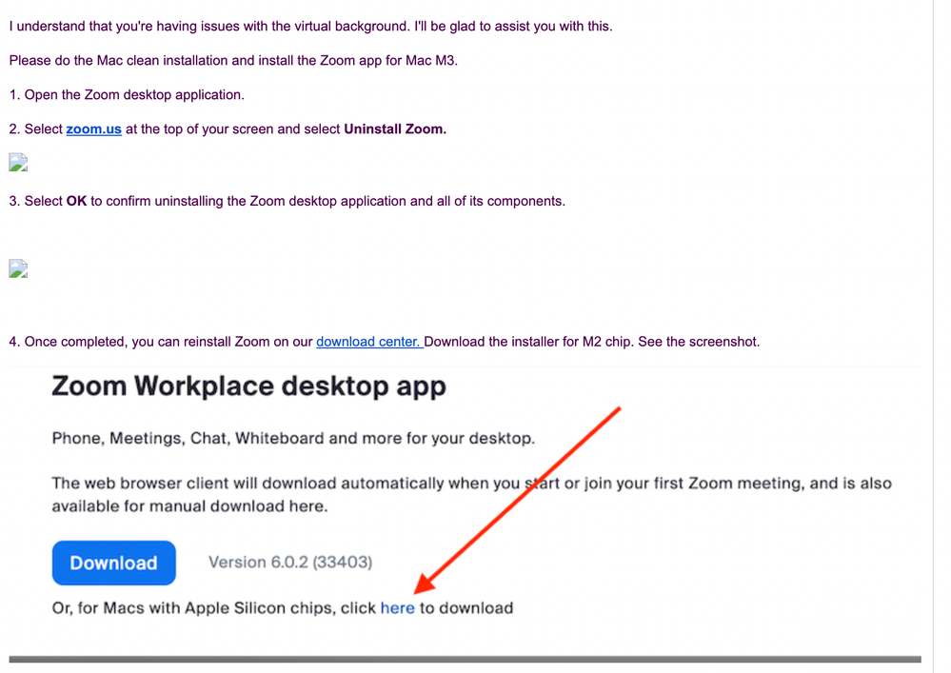Click the 'Please do the Mac clean installation' line
The width and height of the screenshot is (951, 673).
click(x=233, y=60)
